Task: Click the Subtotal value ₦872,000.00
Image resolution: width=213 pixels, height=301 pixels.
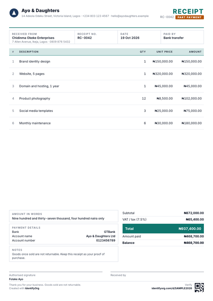Action: pos(194,213)
